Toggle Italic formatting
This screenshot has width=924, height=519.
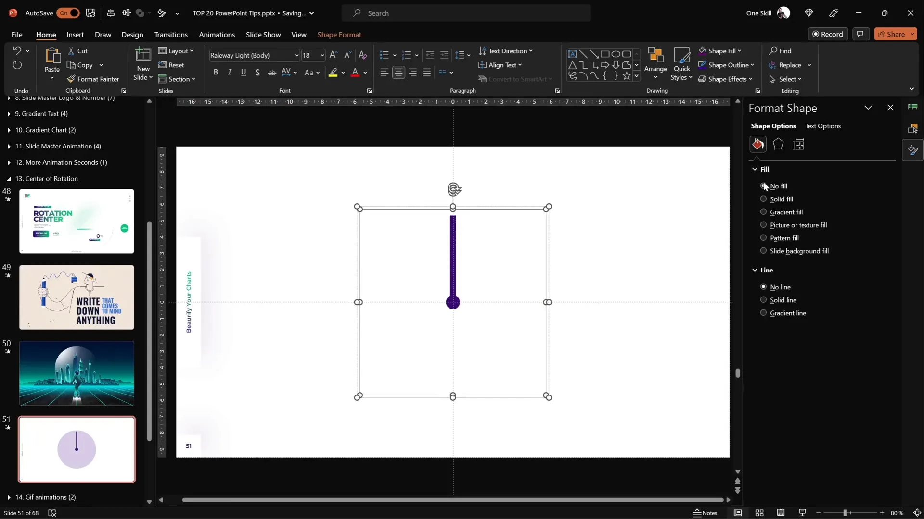click(230, 72)
